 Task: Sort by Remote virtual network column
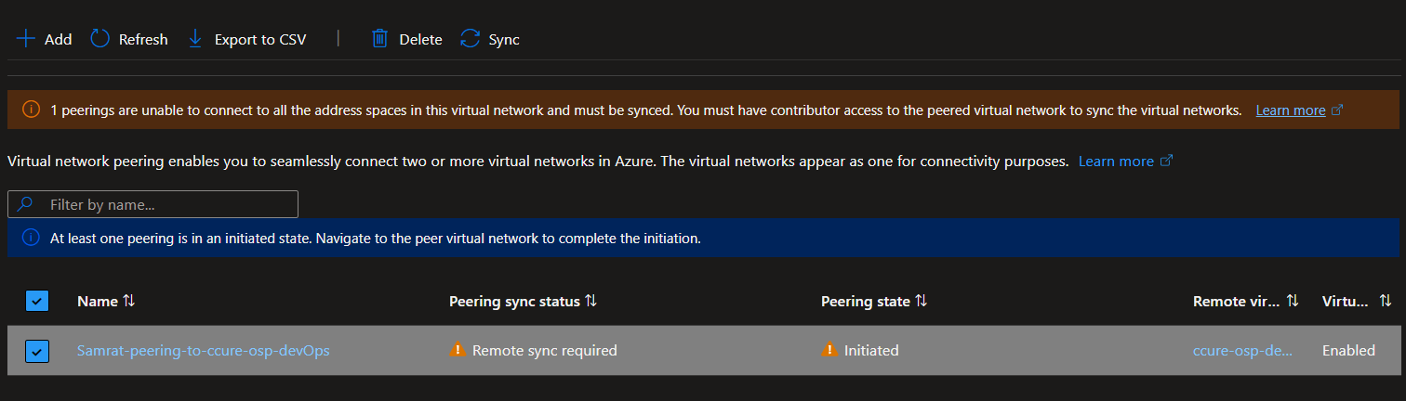tap(1293, 301)
